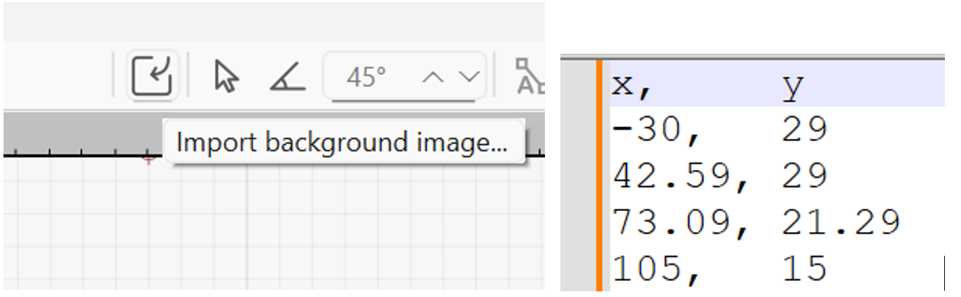The height and width of the screenshot is (297, 961).
Task: Click the 42.59 coordinate value
Action: click(x=672, y=176)
